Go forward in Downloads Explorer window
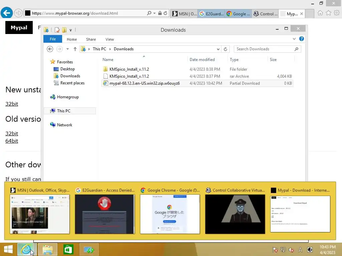The width and height of the screenshot is (342, 256). [59, 49]
